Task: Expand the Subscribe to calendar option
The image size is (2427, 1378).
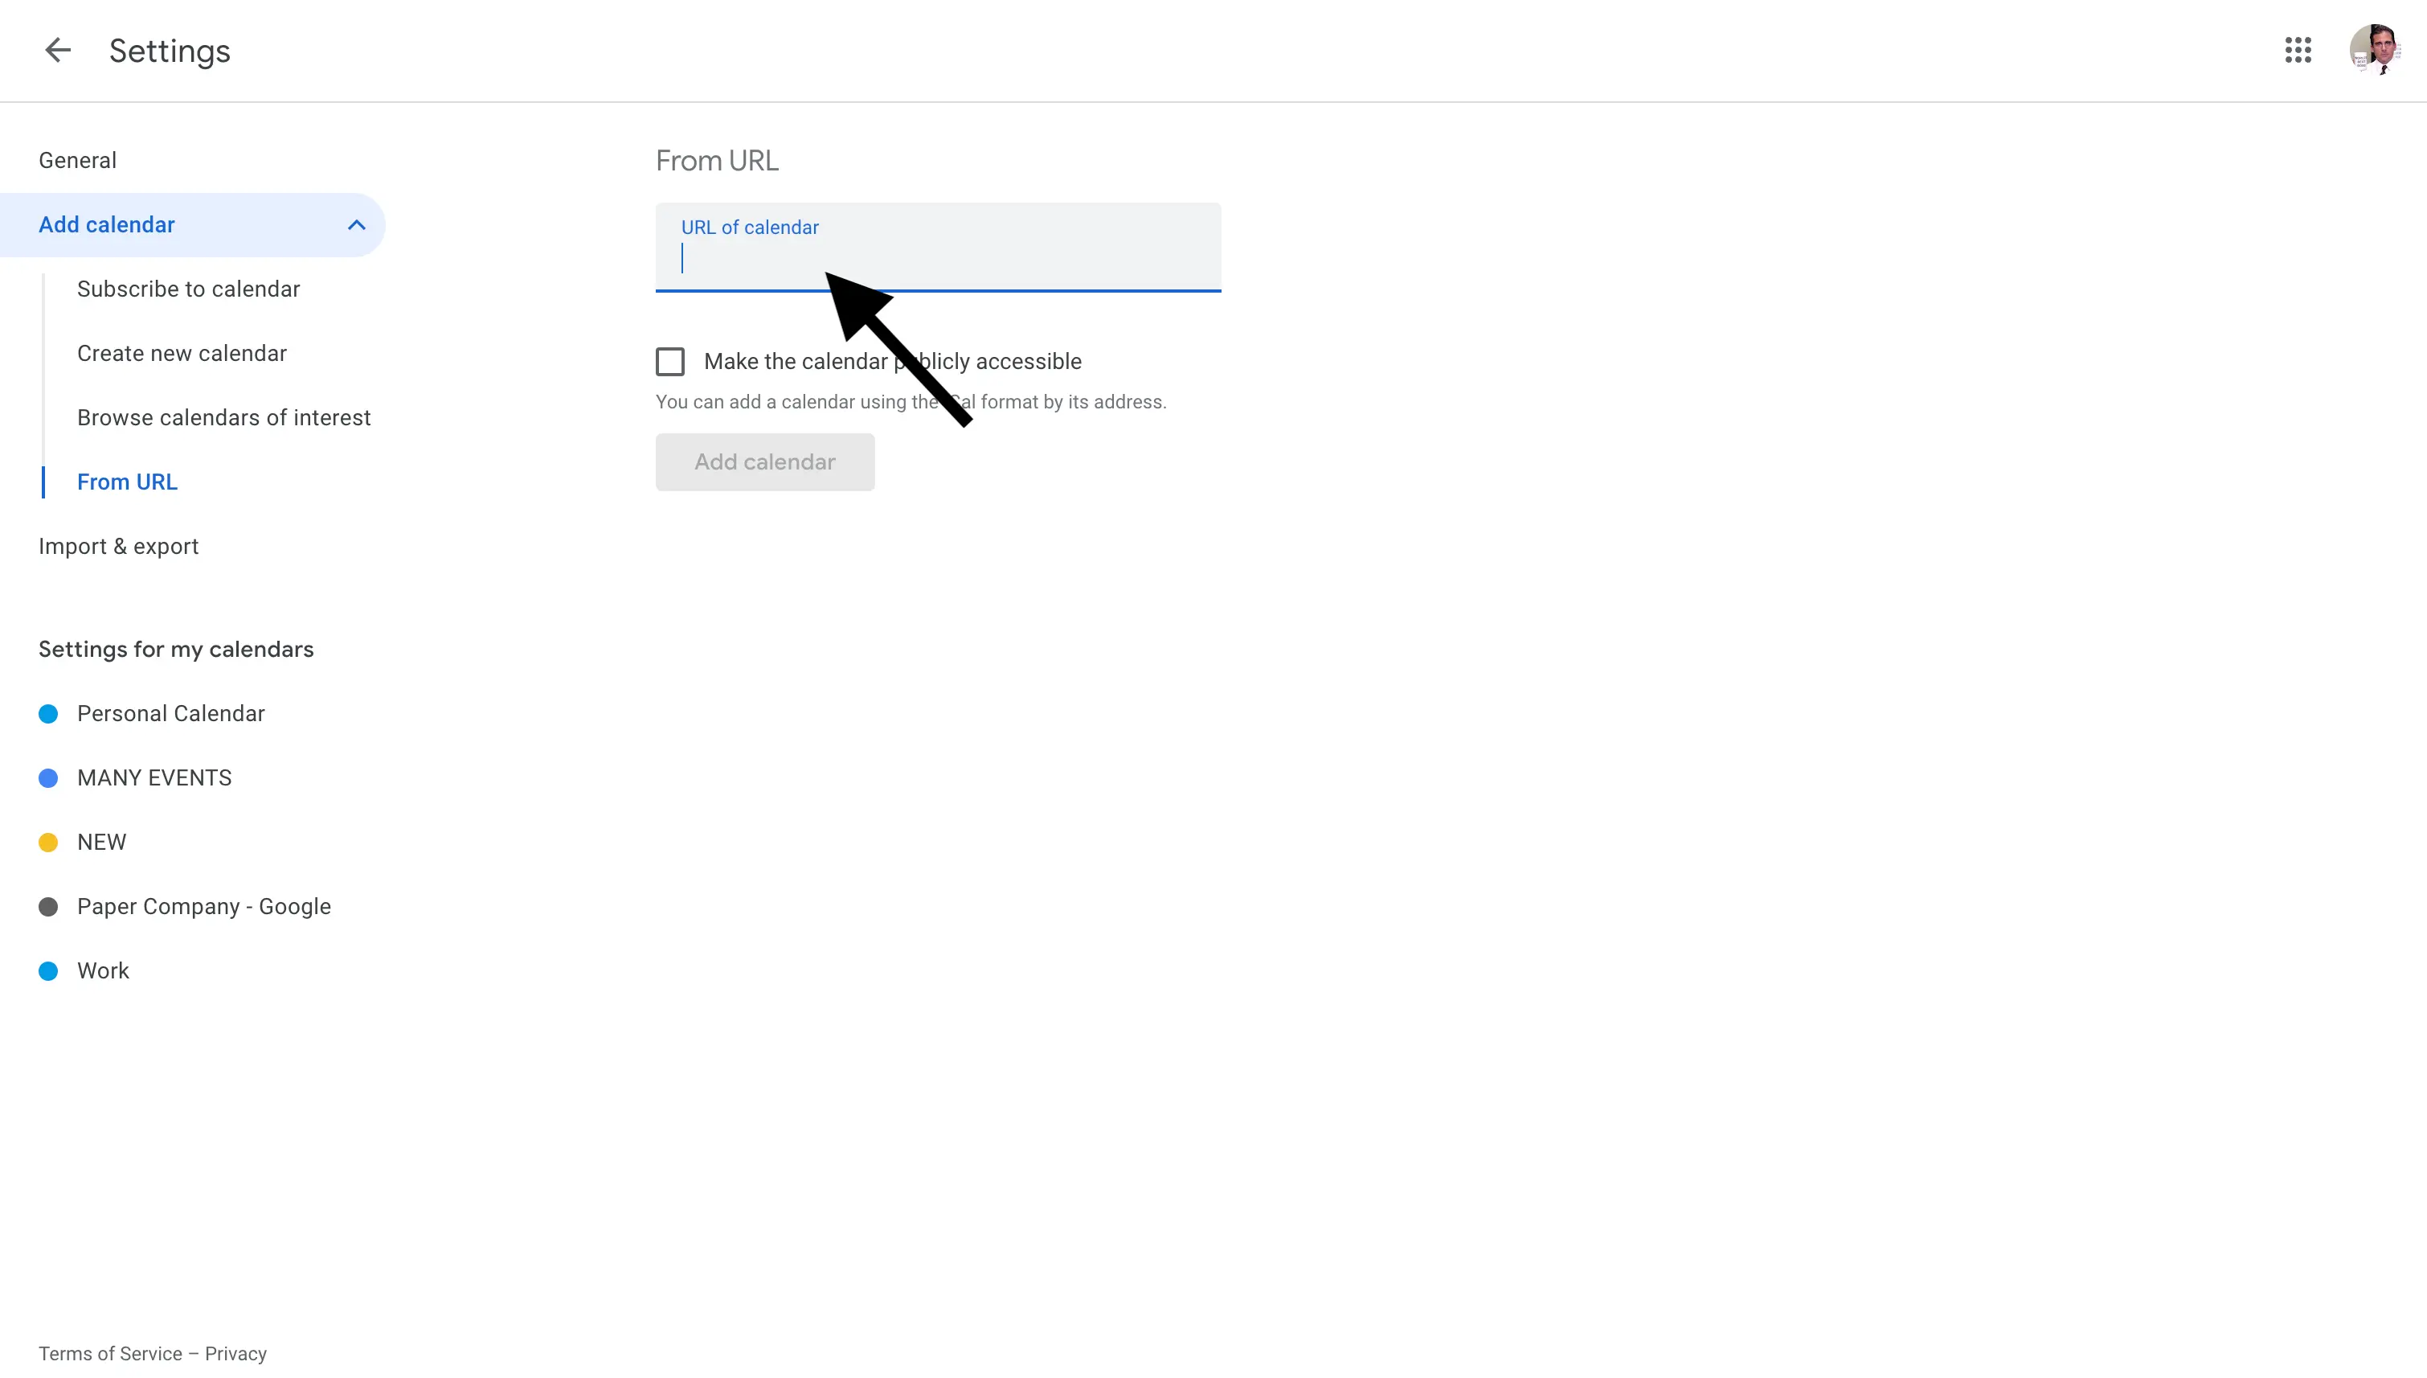Action: [x=188, y=287]
